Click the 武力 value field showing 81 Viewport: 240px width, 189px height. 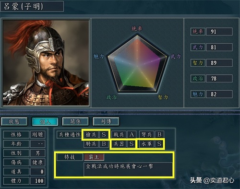point(219,47)
